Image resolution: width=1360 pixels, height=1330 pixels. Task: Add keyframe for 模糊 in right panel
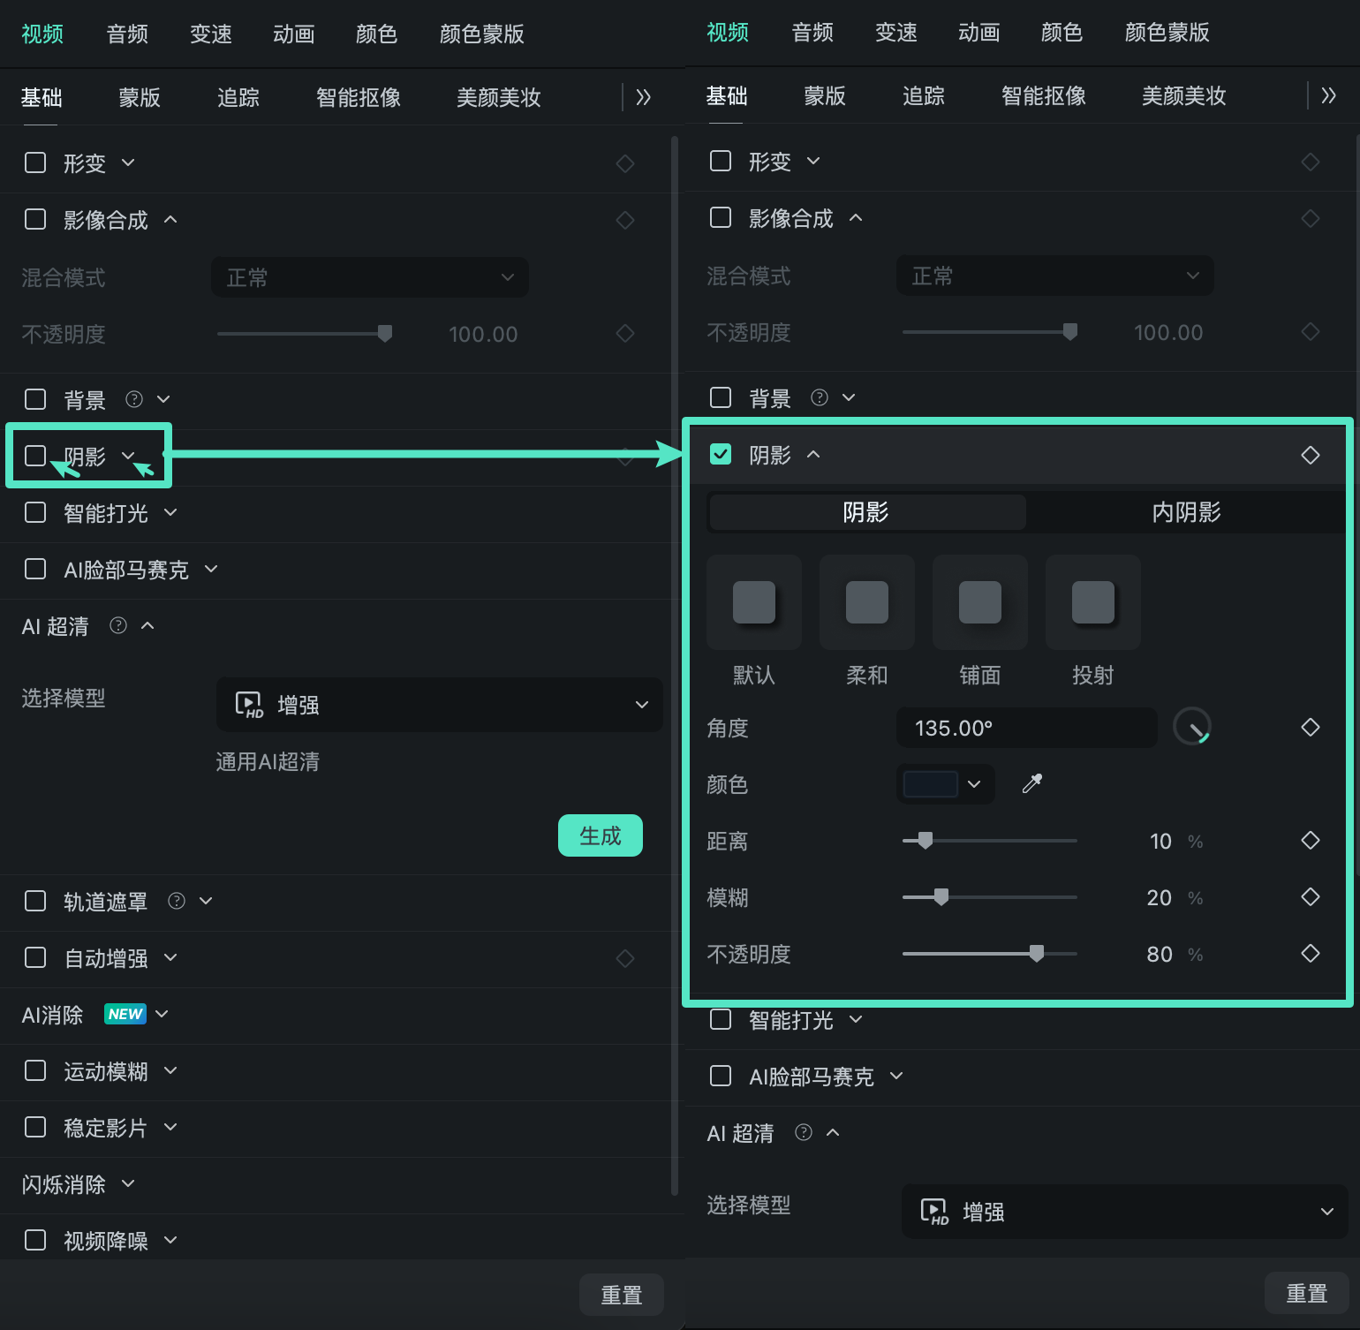coord(1311,896)
